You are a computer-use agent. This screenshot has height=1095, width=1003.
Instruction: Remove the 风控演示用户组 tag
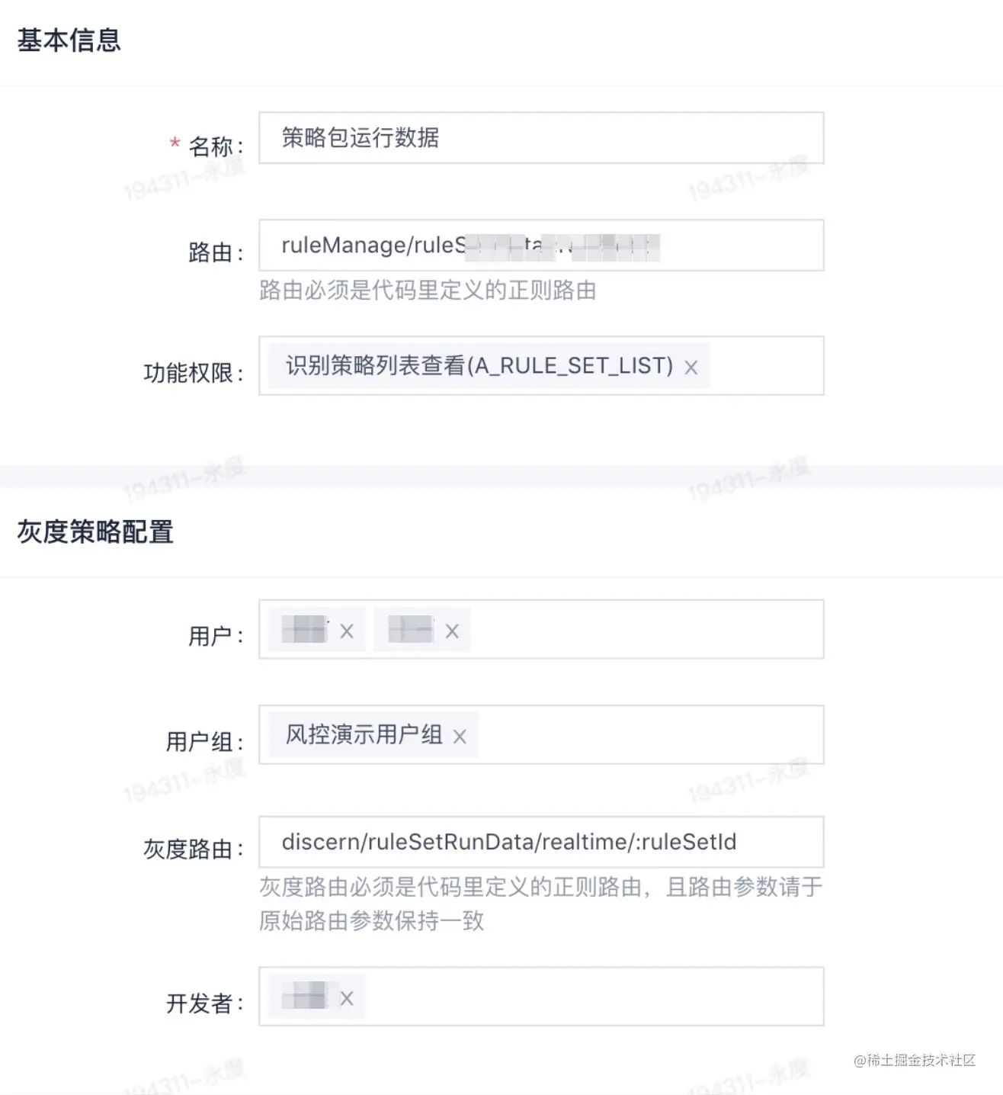coord(460,737)
